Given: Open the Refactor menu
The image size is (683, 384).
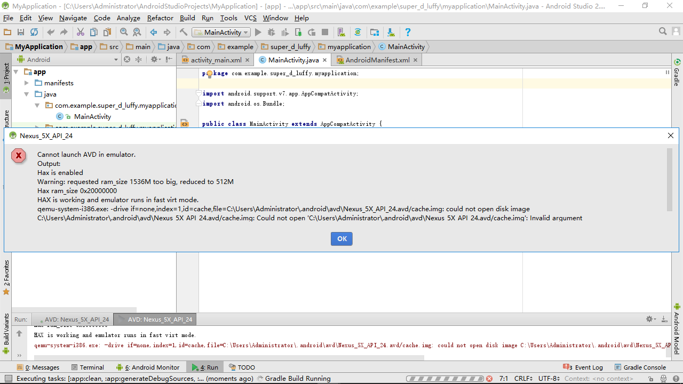Looking at the screenshot, I should [160, 18].
